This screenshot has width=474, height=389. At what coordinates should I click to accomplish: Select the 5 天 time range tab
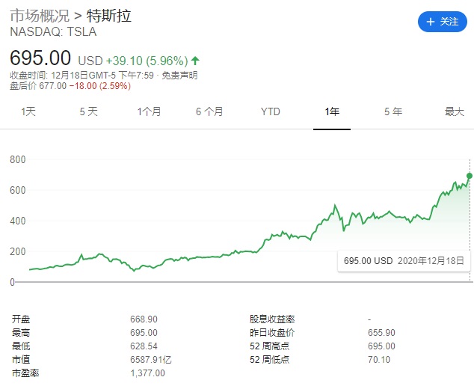click(x=88, y=111)
